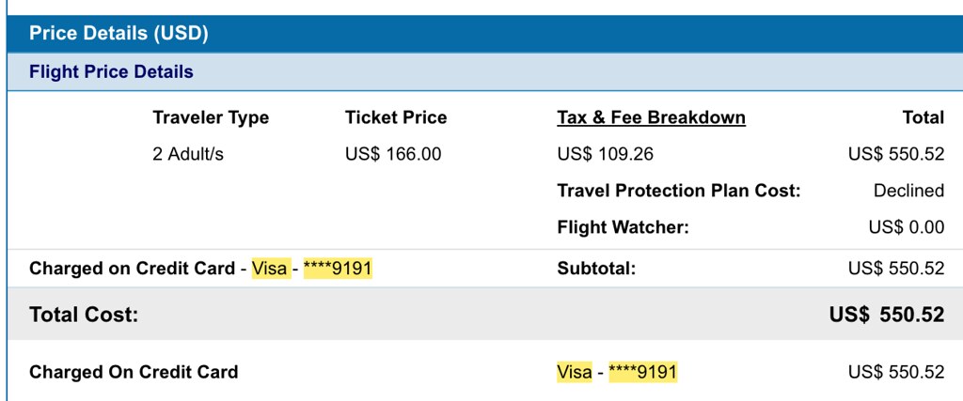Click the US$ 0.00 Flight Watcher amount
The height and width of the screenshot is (401, 963).
(x=907, y=226)
